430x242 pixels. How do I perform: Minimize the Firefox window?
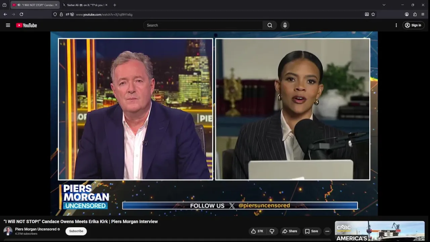point(402,5)
